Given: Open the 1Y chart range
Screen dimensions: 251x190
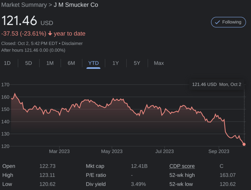Looking at the screenshot, I should (116, 63).
